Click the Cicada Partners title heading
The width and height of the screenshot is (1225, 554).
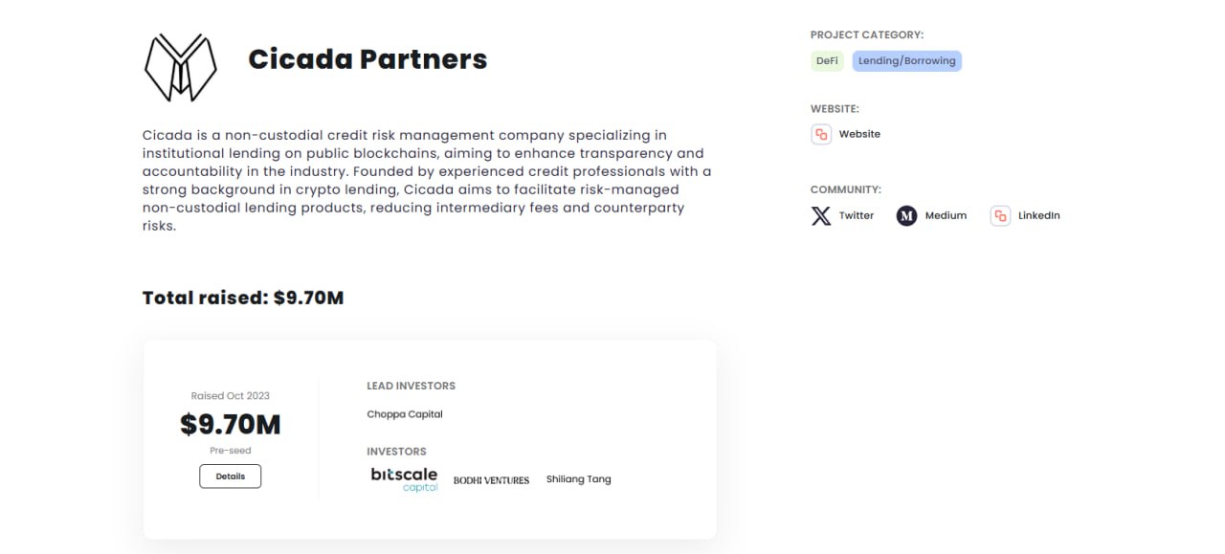coord(367,59)
